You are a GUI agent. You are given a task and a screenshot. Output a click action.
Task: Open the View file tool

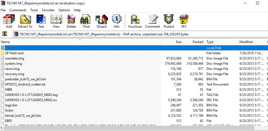(56, 21)
